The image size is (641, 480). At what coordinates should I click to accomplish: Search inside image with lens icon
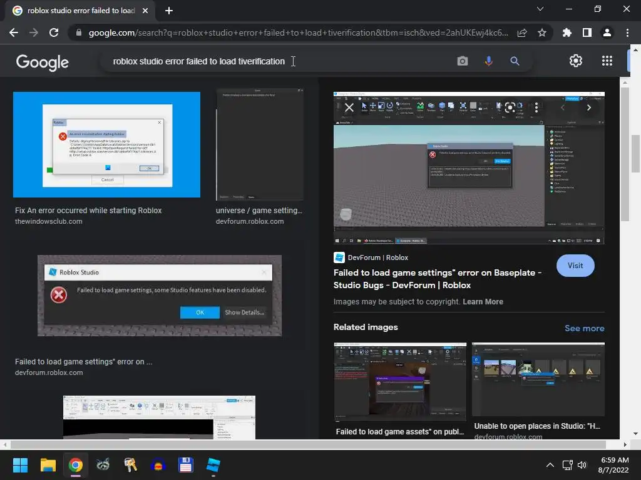510,107
